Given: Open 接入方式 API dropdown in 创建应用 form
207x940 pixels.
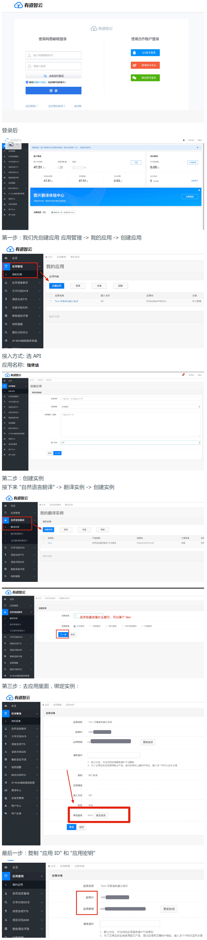Looking at the screenshot, I should [130, 442].
